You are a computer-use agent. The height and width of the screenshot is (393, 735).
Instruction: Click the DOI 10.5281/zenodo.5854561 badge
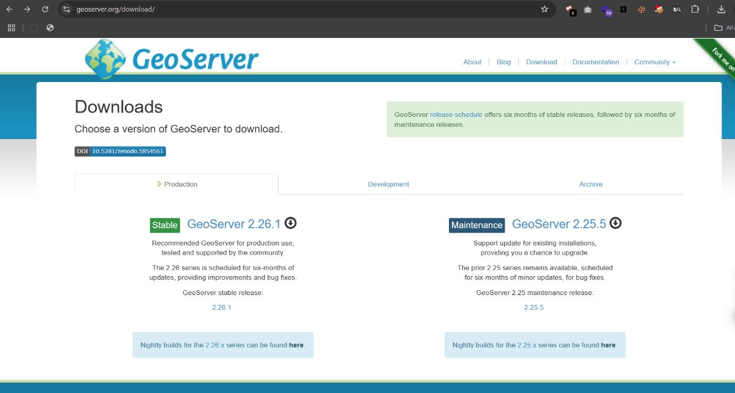pos(120,151)
